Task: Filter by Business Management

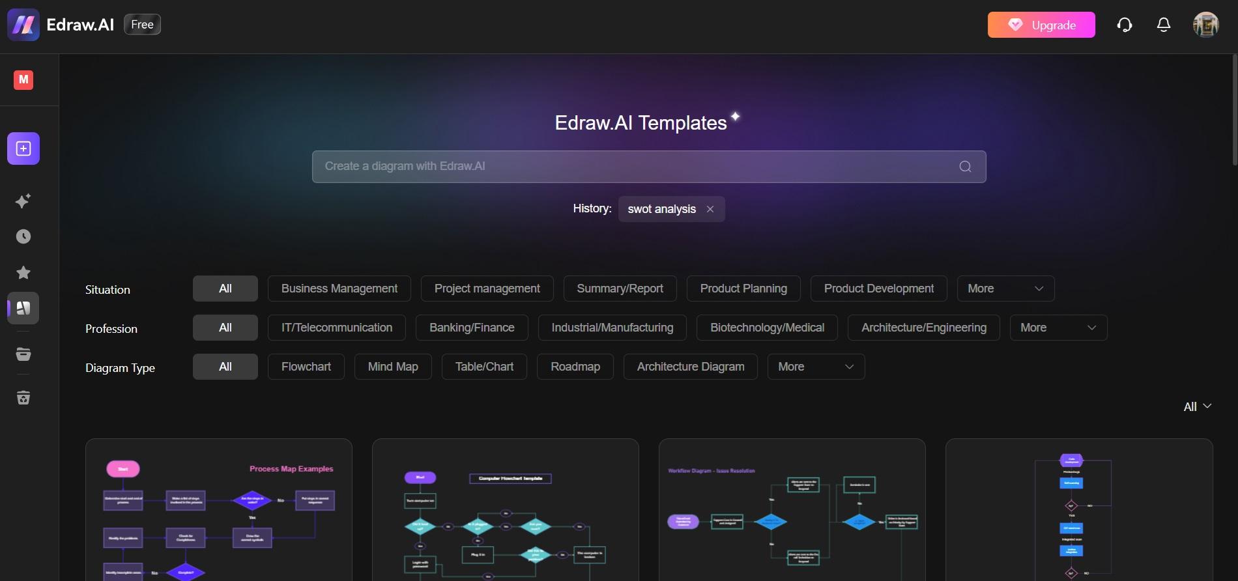Action: (x=339, y=289)
